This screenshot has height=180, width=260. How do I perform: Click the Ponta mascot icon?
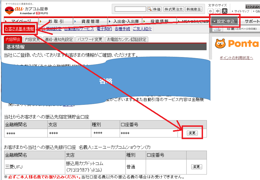220,44
